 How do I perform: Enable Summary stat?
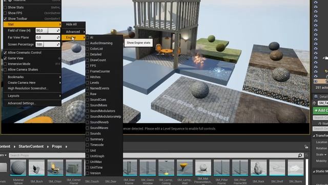pos(88,139)
